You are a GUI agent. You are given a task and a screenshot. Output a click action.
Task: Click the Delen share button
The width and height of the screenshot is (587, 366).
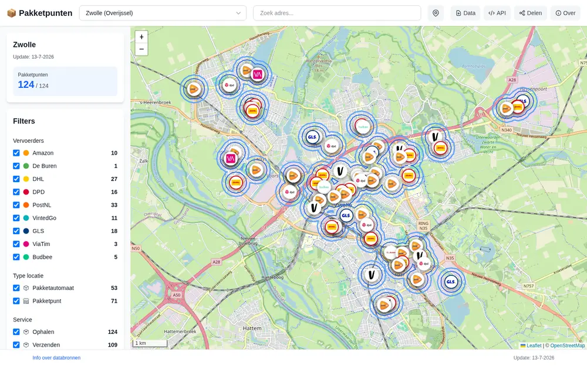531,13
